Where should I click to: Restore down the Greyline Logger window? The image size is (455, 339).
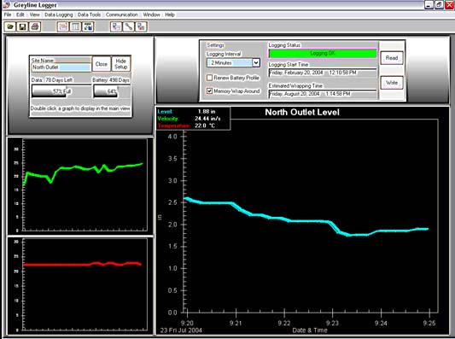439,4
